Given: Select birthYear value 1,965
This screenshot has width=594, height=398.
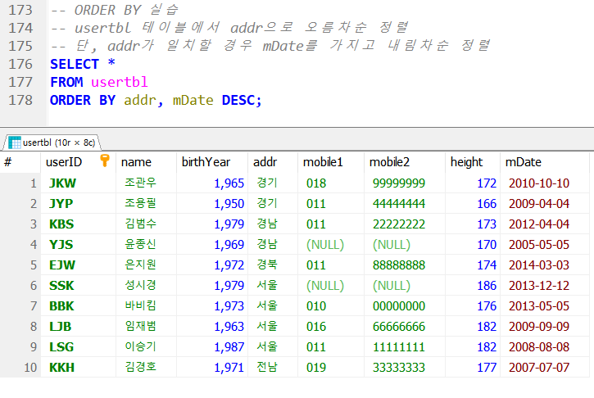Looking at the screenshot, I should 229,183.
